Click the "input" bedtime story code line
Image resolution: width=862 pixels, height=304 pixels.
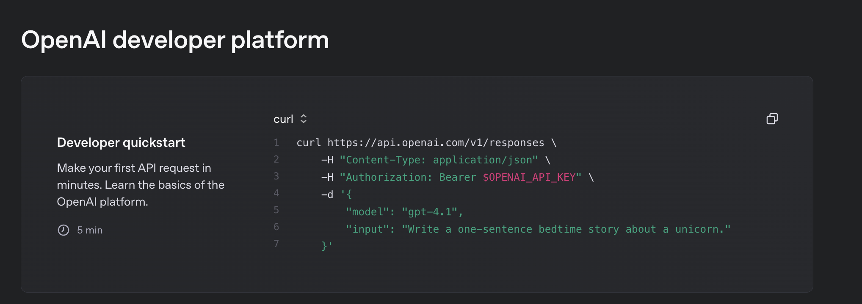tap(538, 229)
